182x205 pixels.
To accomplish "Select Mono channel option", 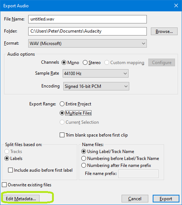I will (x=70, y=63).
